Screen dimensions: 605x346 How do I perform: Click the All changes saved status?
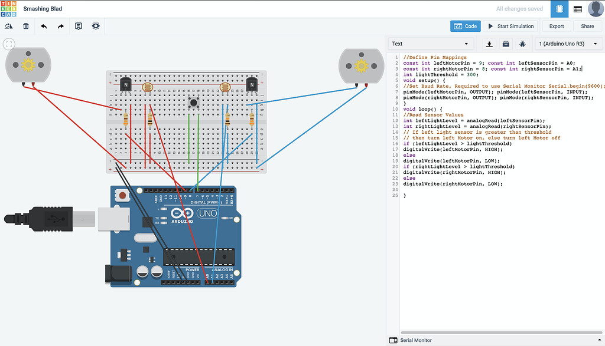click(x=519, y=8)
